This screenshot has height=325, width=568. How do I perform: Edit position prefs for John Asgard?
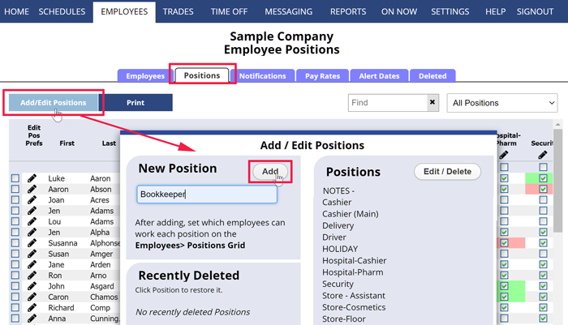[x=32, y=285]
